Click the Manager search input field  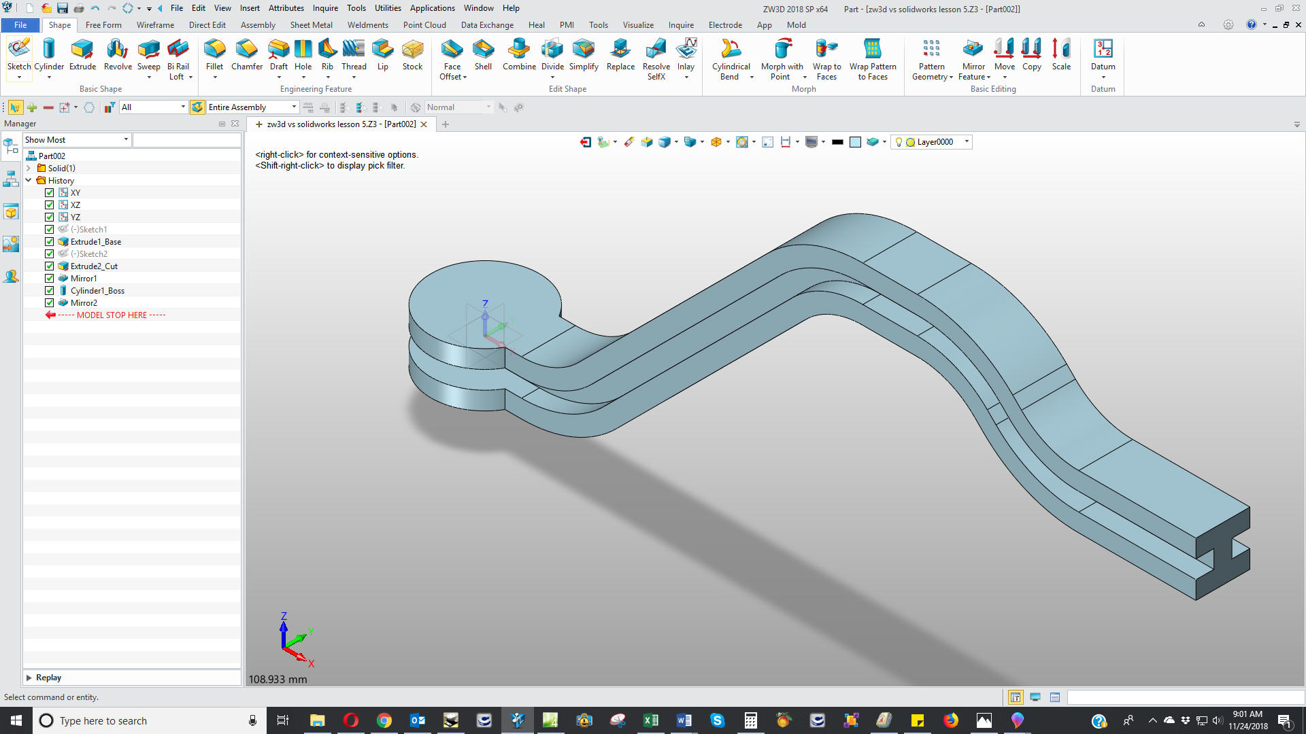pyautogui.click(x=186, y=139)
